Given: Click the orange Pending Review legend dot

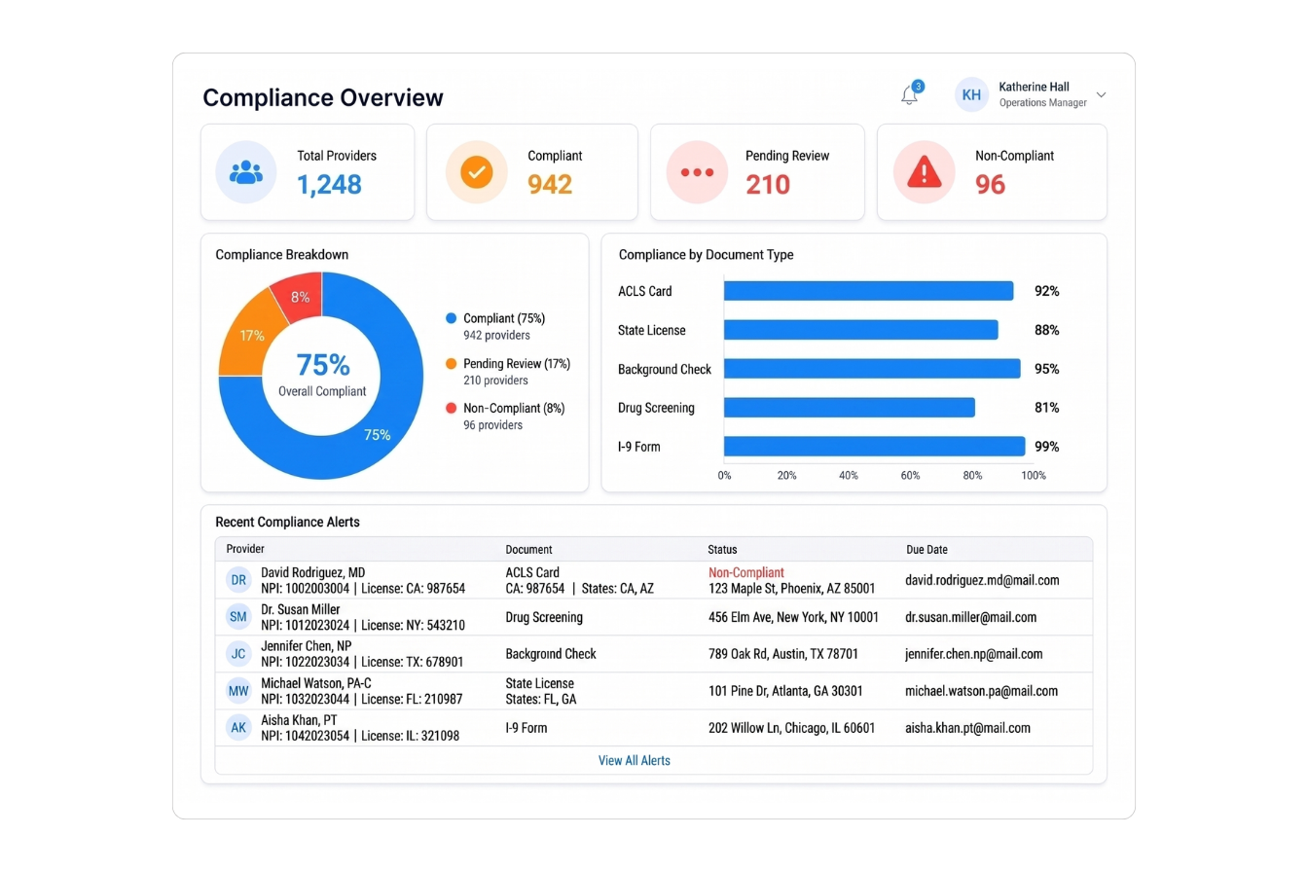Looking at the screenshot, I should pos(451,363).
